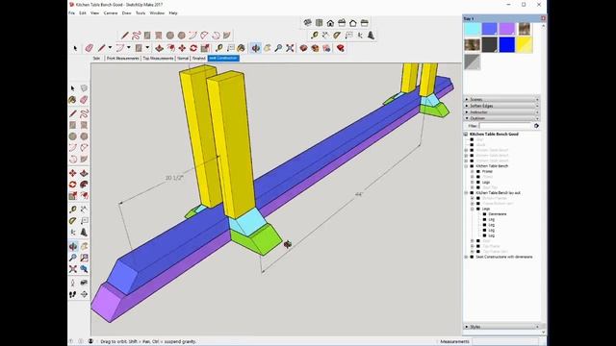The height and width of the screenshot is (346, 616).
Task: Select the Paint Bucket tool in top toolbar
Action: click(241, 48)
